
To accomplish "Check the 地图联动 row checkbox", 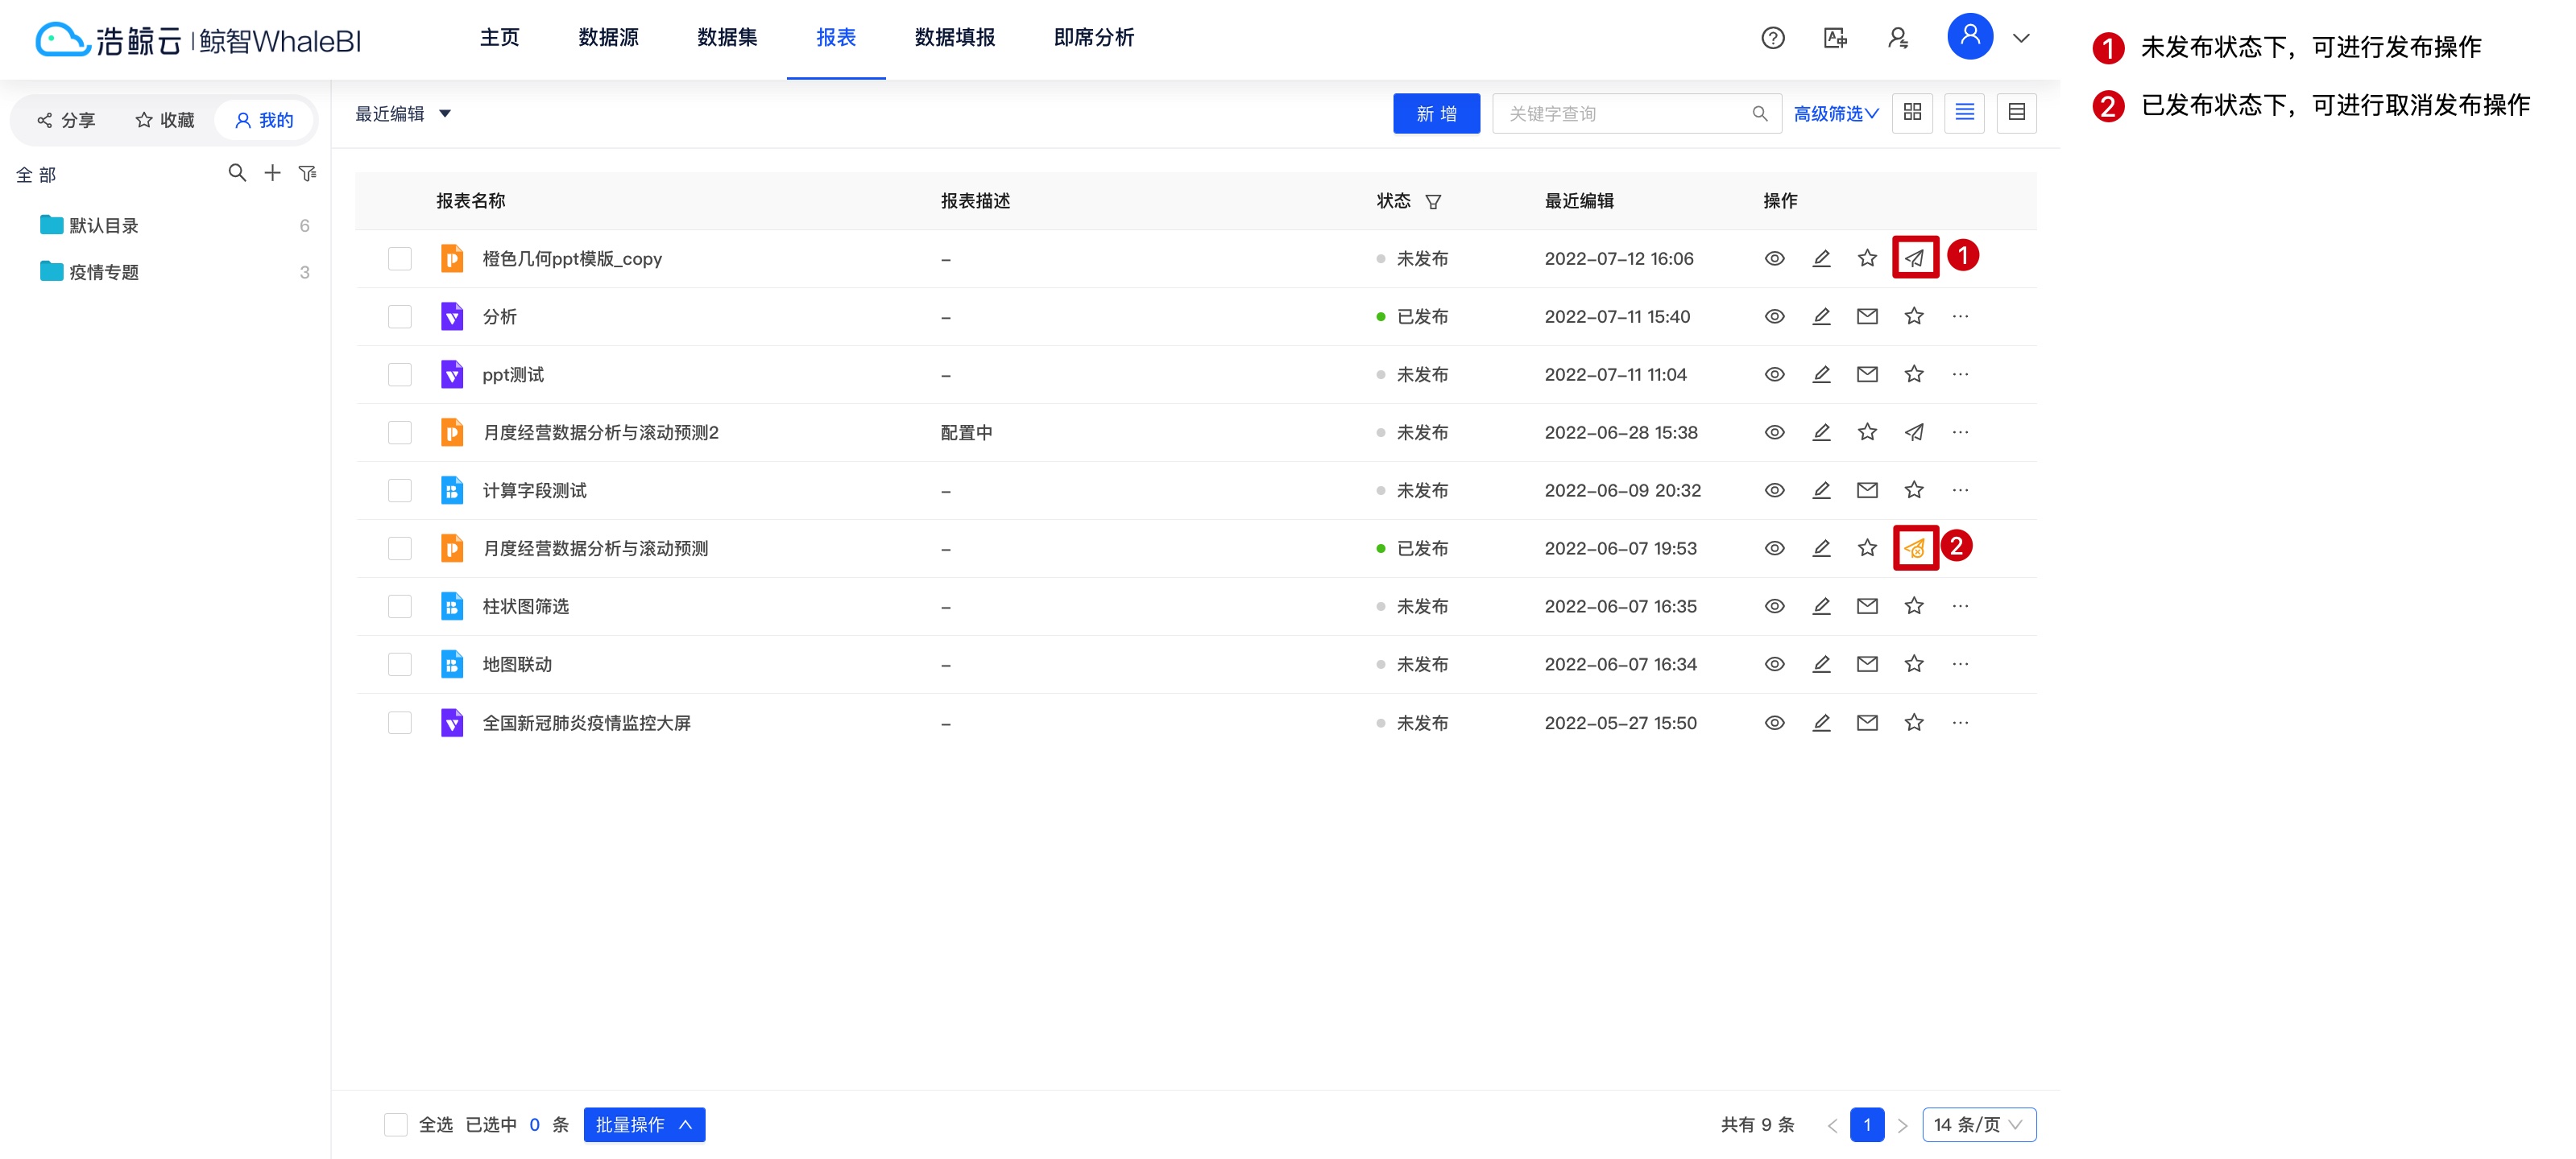I will (x=400, y=665).
